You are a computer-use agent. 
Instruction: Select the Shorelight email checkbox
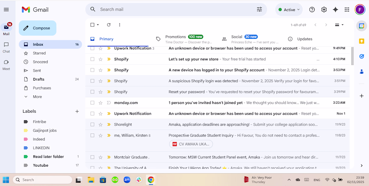(x=92, y=124)
